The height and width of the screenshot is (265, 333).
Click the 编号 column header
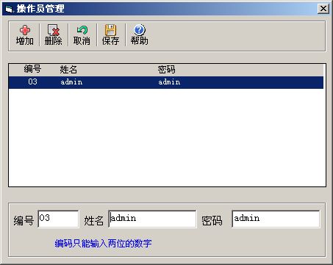point(32,69)
